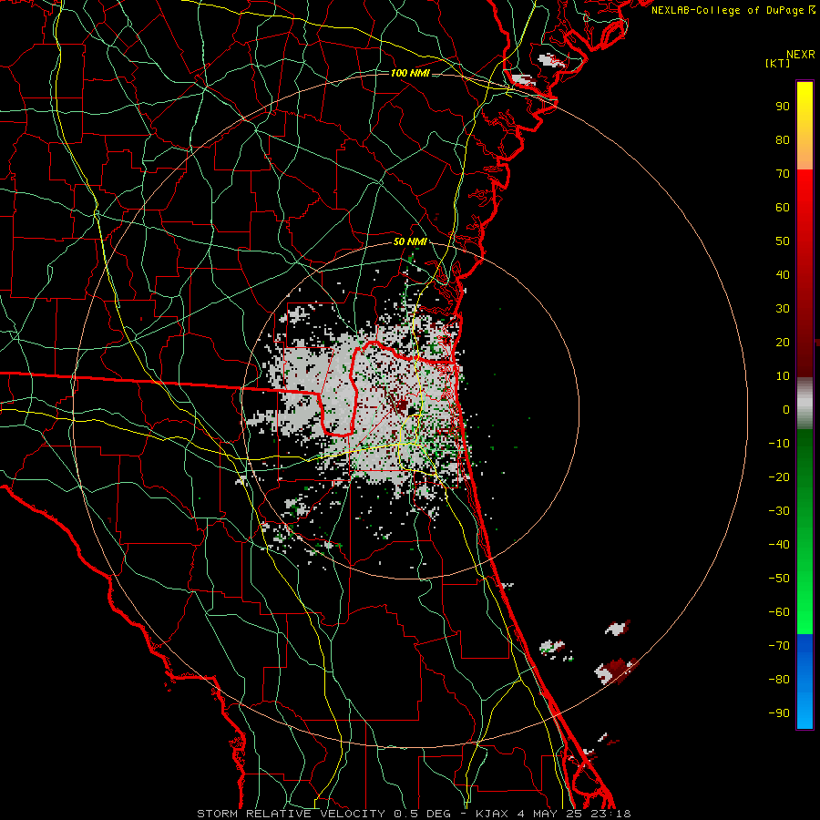Pick the gray zero-velocity color bar segment

point(805,405)
